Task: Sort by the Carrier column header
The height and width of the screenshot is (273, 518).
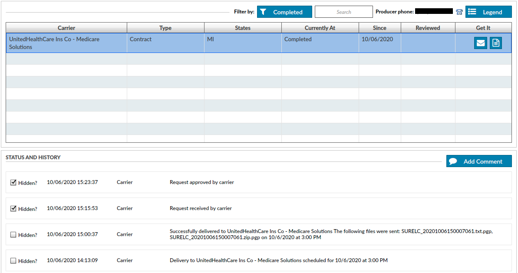Action: pyautogui.click(x=66, y=28)
